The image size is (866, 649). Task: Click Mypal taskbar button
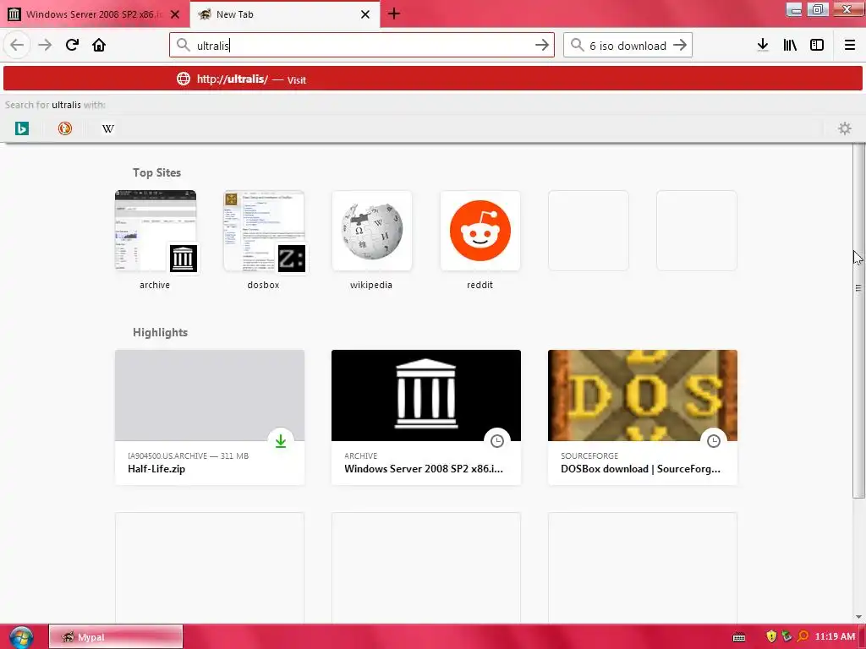(115, 637)
